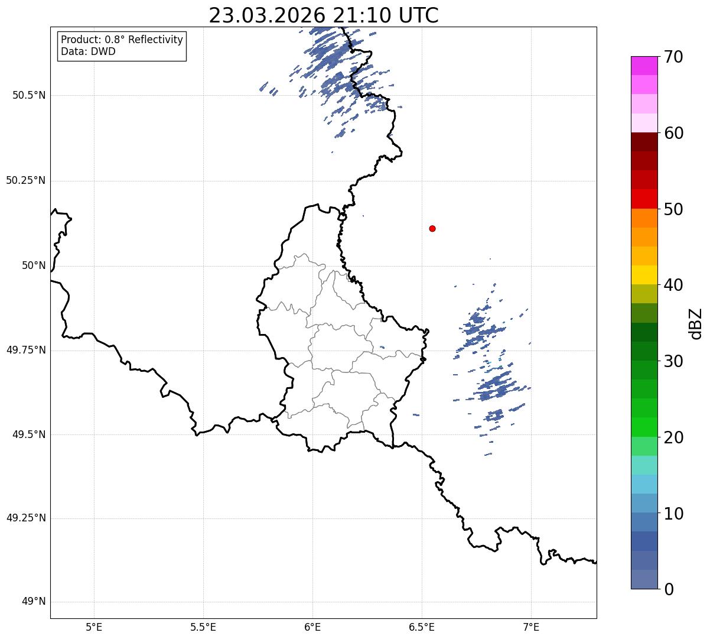Click the latitude label 49.75°N
The image size is (710, 639).
coord(26,350)
